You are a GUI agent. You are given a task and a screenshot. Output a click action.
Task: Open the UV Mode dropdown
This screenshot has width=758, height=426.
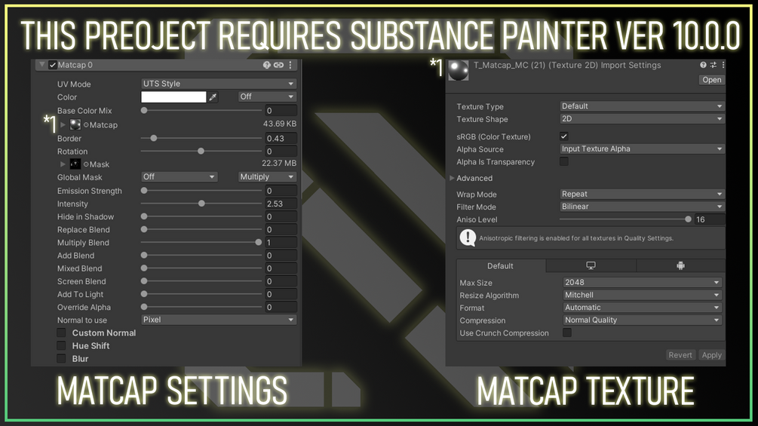pyautogui.click(x=219, y=84)
